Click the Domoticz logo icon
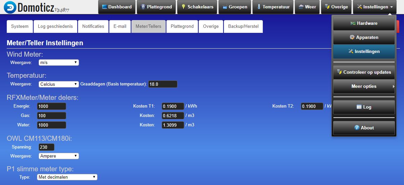 point(10,7)
